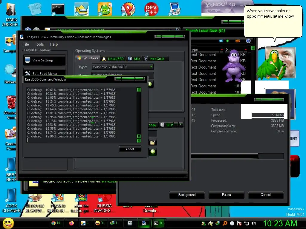Click the Explorer change view icon
306x229 pixels.
pos(221,41)
